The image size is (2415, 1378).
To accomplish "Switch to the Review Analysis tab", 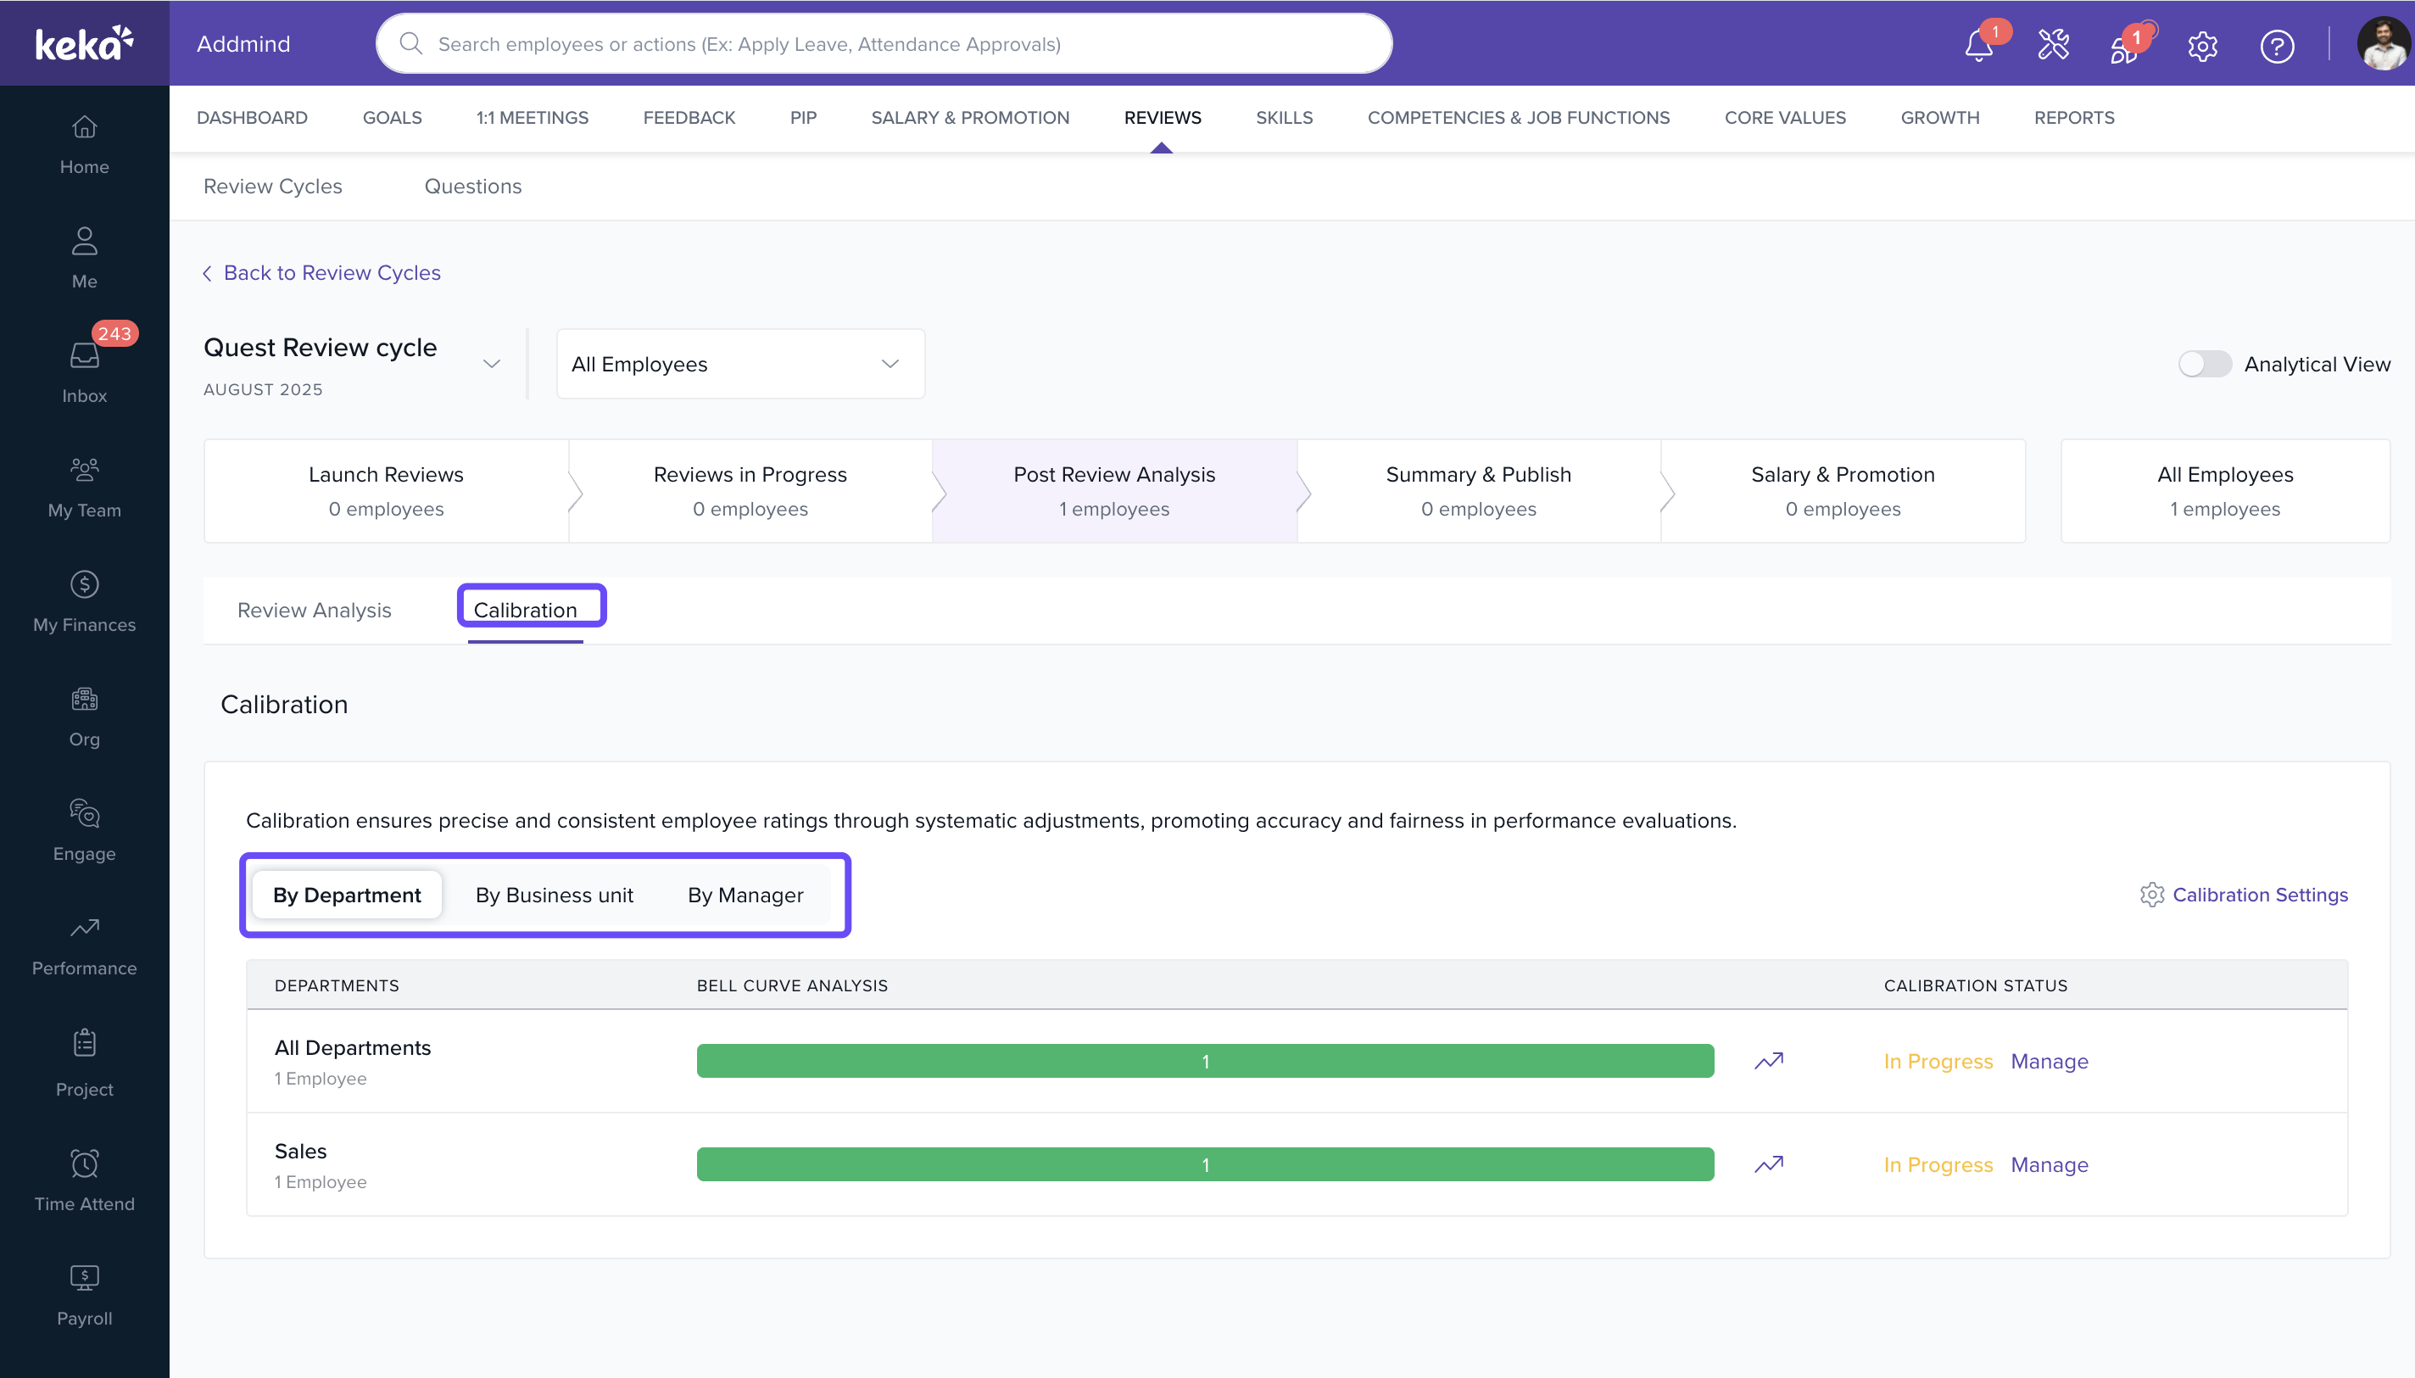I will click(x=315, y=611).
